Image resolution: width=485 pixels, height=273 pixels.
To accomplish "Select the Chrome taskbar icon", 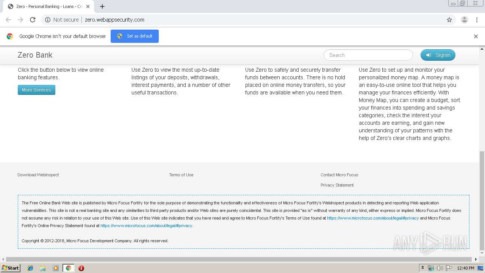I will point(68,268).
